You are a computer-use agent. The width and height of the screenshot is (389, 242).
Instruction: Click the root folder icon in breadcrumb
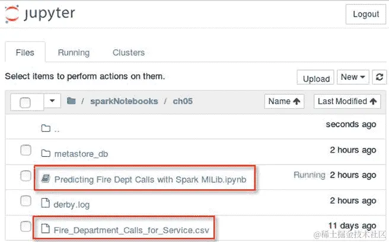point(71,101)
